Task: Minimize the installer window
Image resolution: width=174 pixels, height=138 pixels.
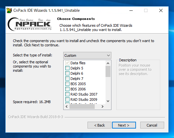Action: 131,10
